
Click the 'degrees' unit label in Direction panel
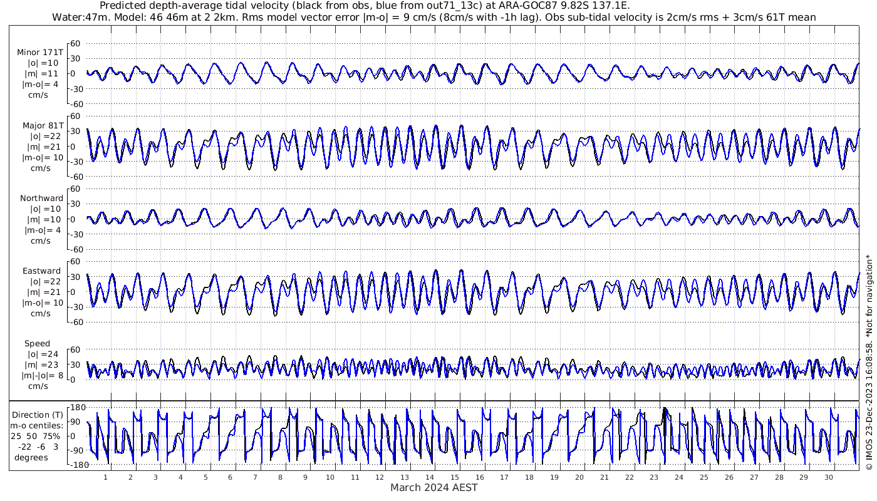coord(31,457)
